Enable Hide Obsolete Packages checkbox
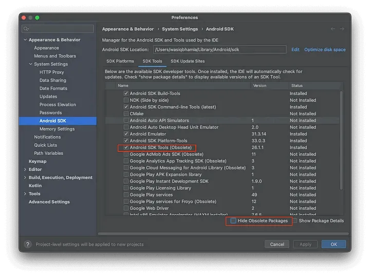Image resolution: width=370 pixels, height=277 pixels. 233,221
